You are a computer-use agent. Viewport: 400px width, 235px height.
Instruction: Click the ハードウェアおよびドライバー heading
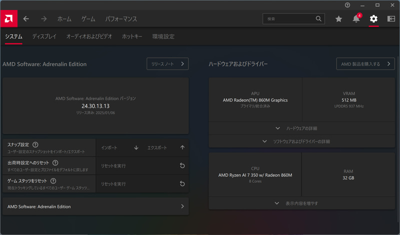(238, 64)
